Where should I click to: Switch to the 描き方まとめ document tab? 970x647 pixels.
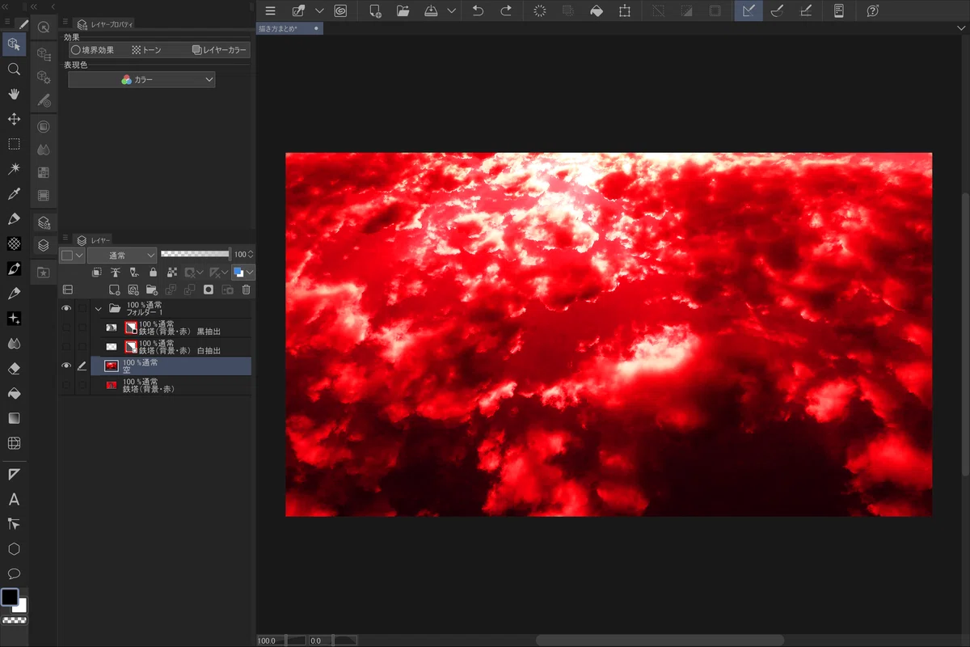click(279, 28)
